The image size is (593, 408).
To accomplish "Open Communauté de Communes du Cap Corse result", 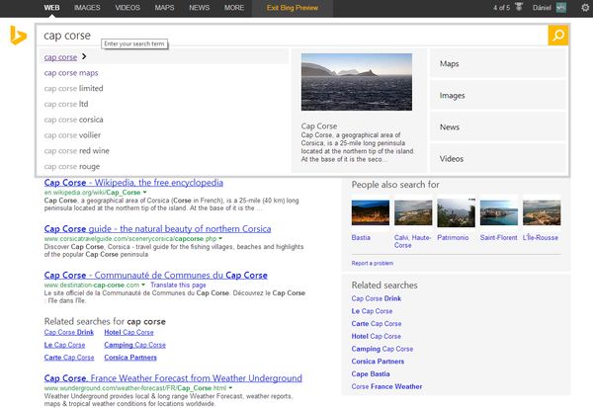I will point(156,275).
